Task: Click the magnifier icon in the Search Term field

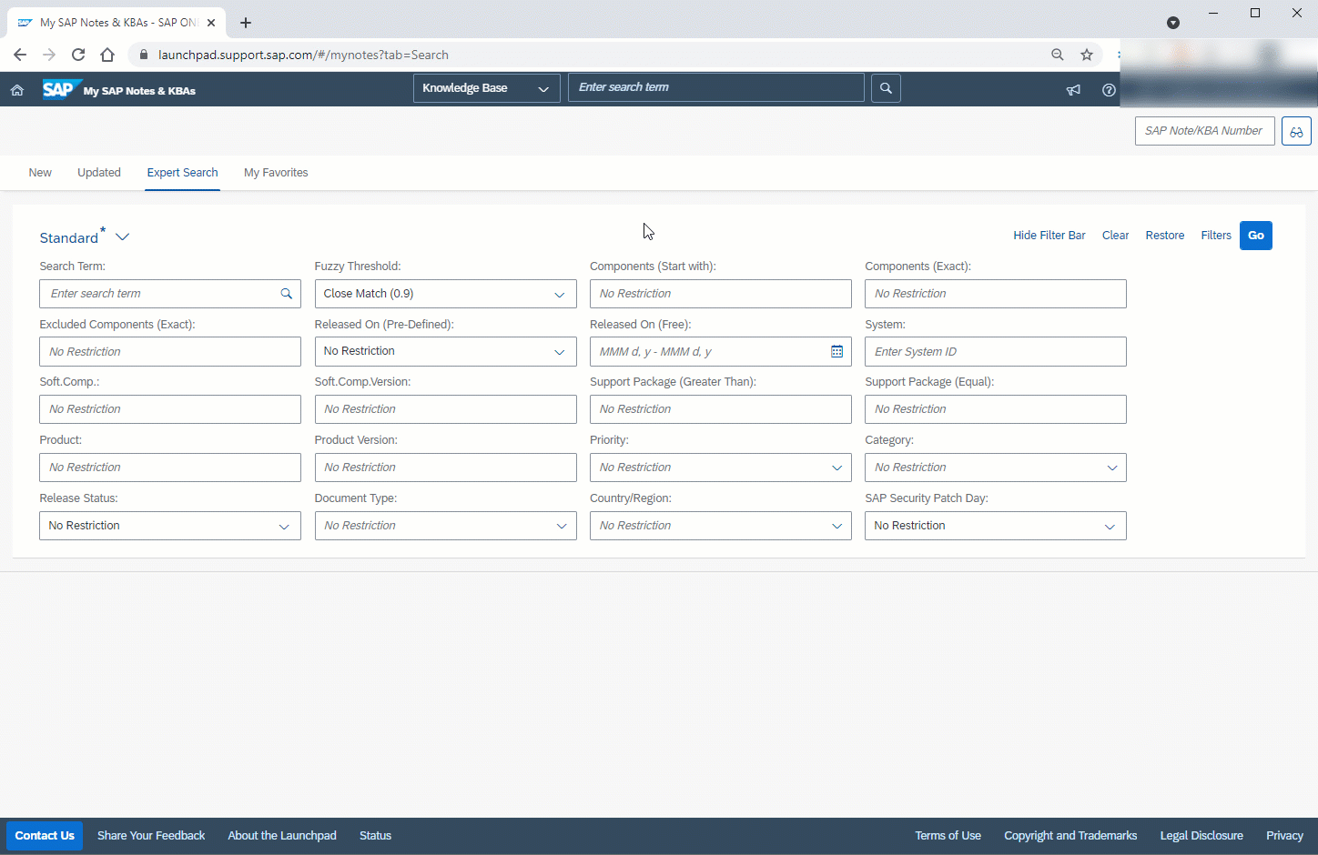Action: pos(286,294)
